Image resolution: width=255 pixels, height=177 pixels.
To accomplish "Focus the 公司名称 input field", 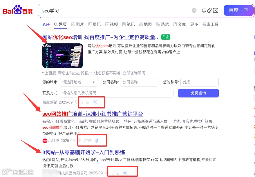I will click(139, 82).
